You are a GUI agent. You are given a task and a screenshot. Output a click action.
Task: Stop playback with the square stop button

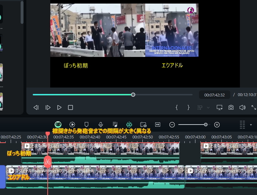point(70,107)
